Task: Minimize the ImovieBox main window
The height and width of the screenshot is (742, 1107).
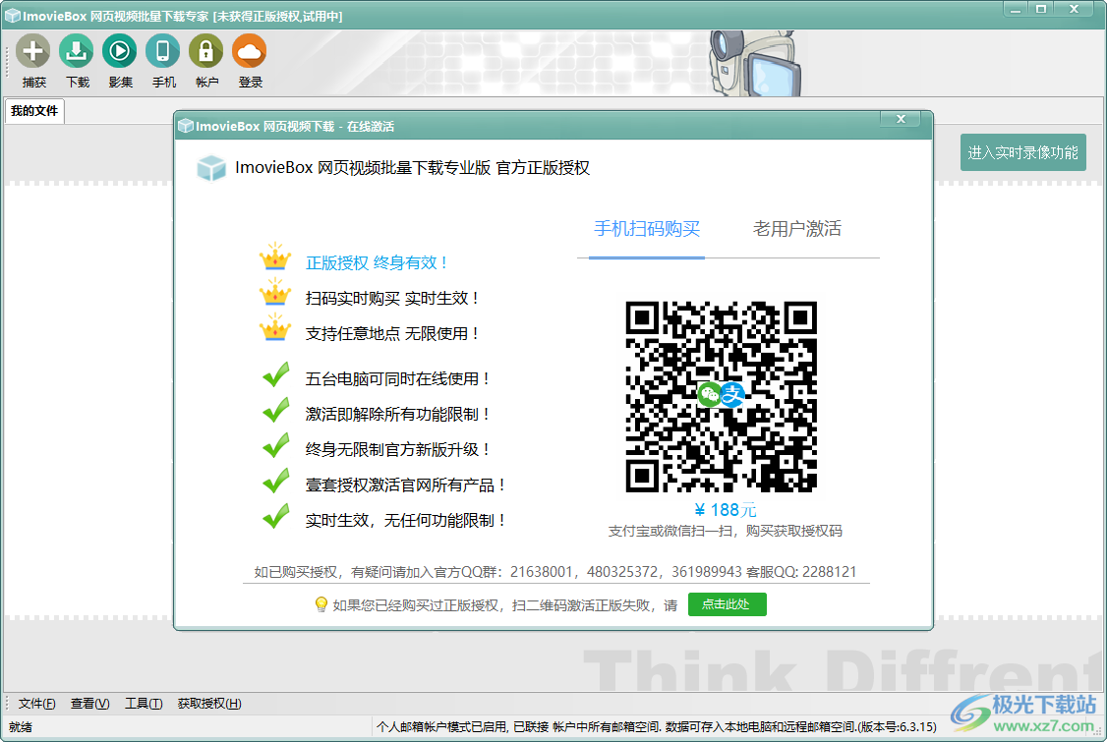Action: [1016, 9]
